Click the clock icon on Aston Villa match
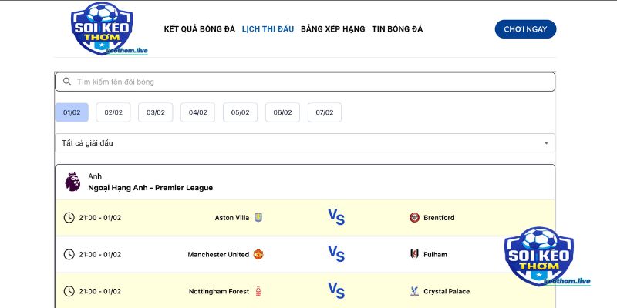 69,218
